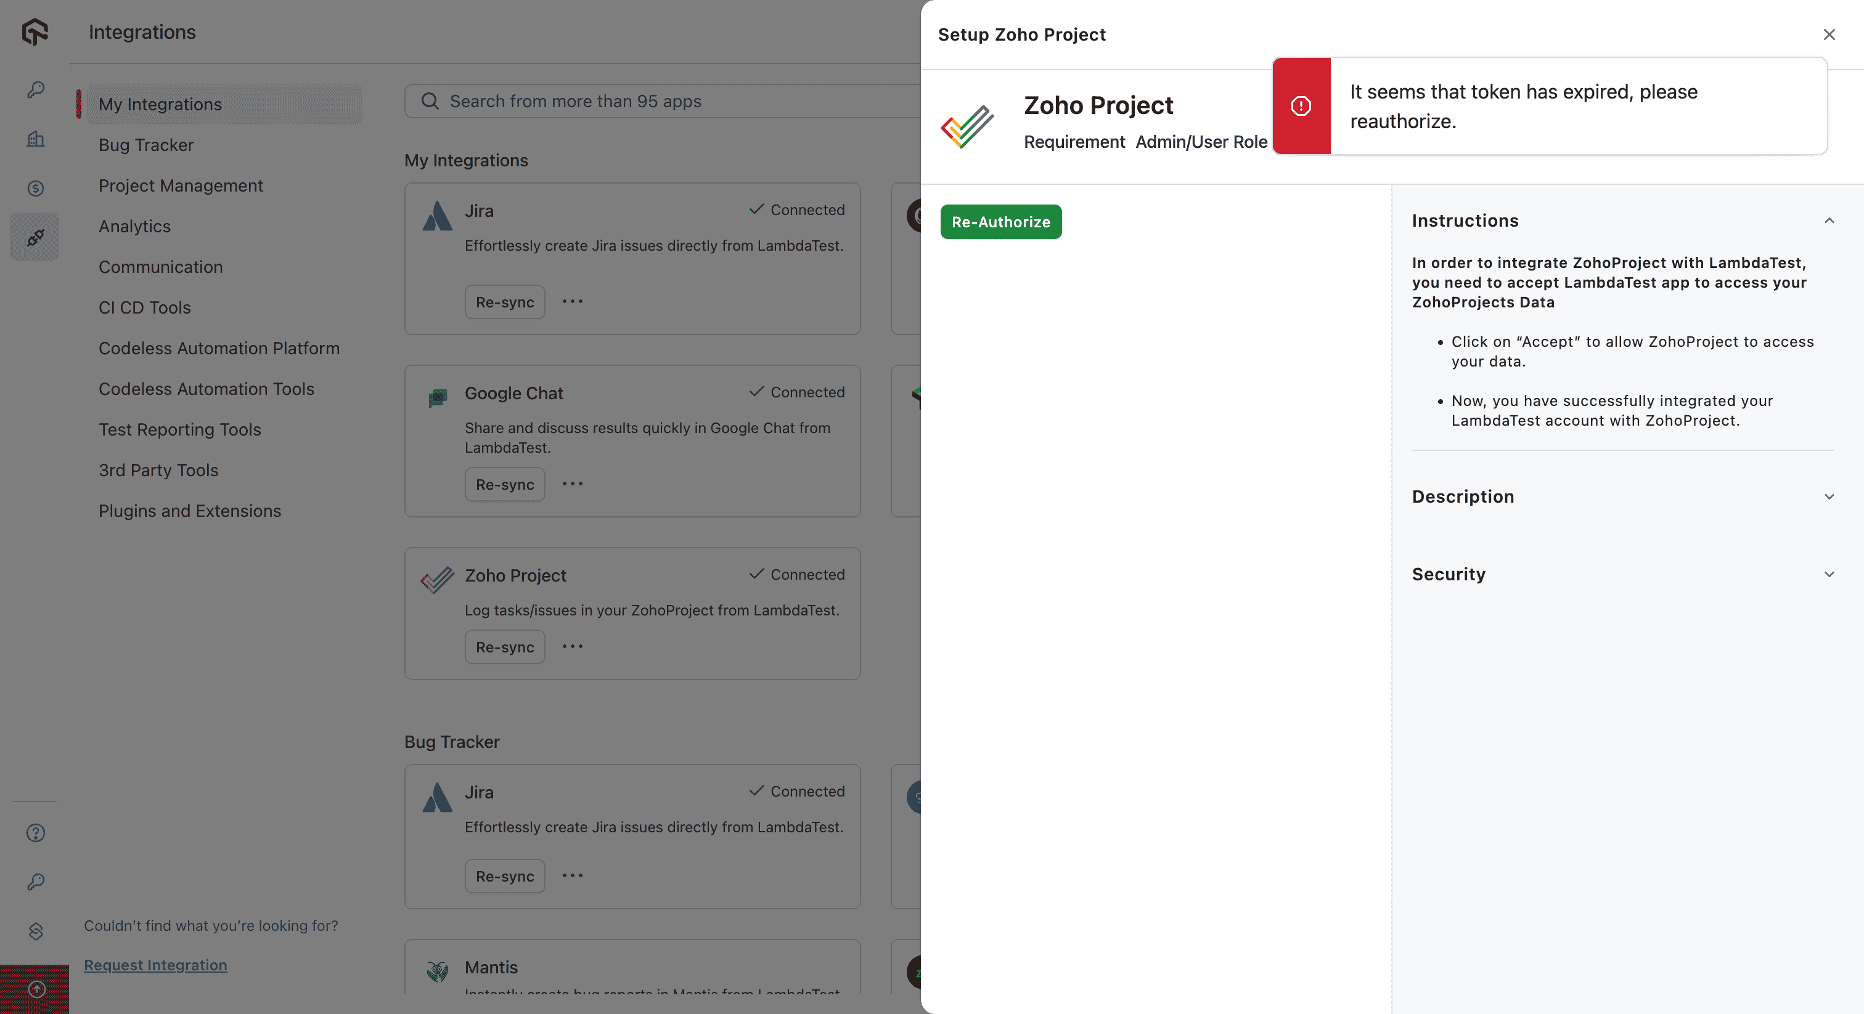Expand the Description section
The width and height of the screenshot is (1864, 1014).
pos(1829,497)
